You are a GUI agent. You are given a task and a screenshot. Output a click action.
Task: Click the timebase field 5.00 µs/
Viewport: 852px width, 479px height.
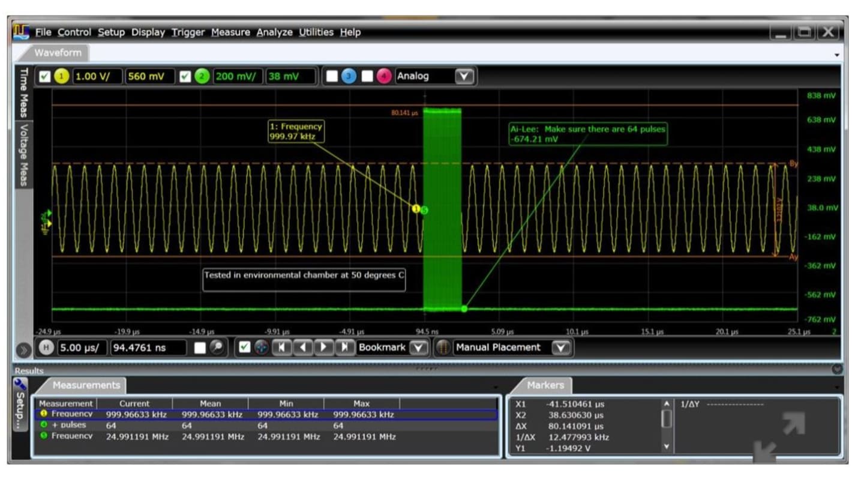pos(82,348)
